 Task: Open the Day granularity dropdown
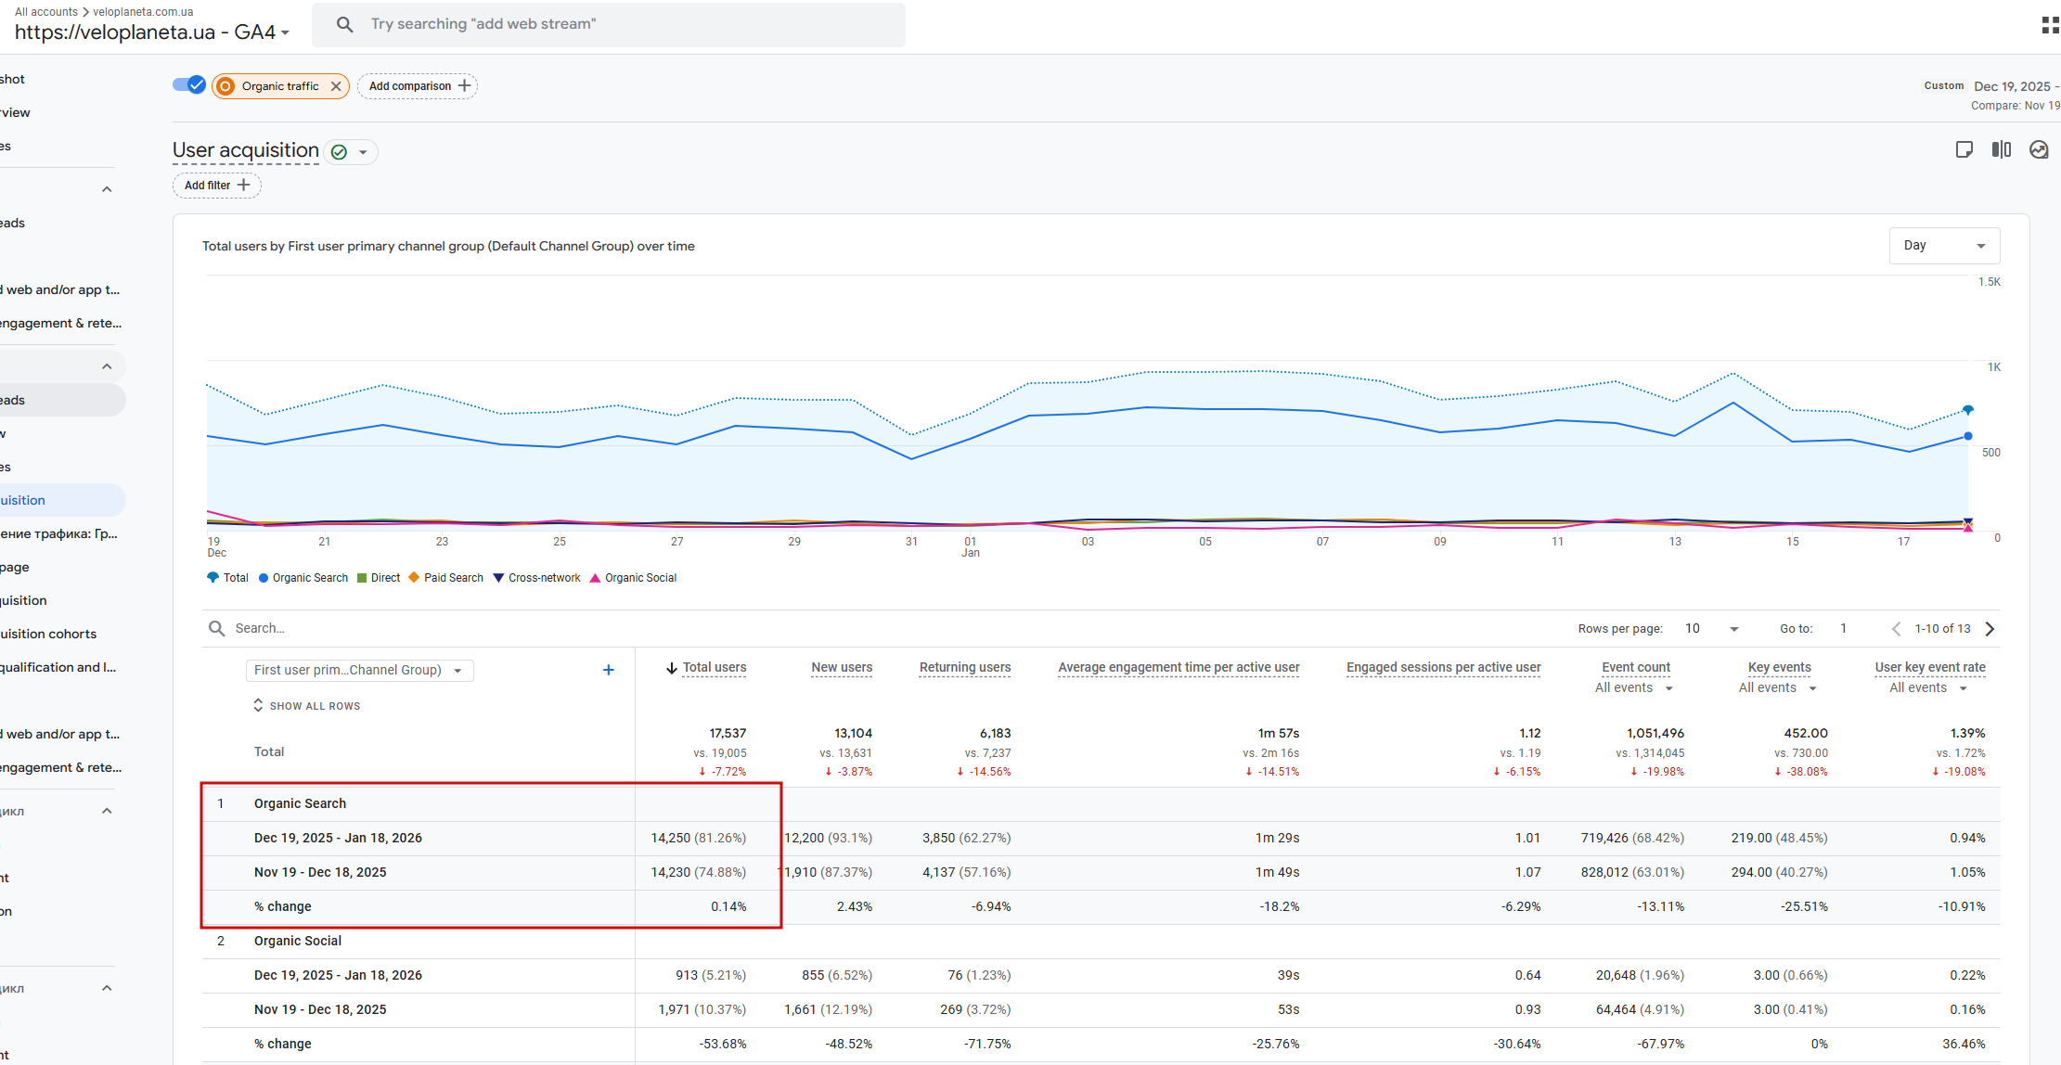tap(1943, 246)
